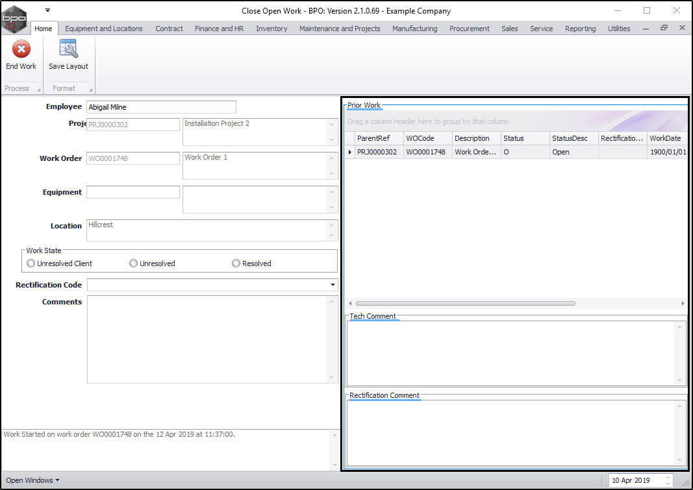The width and height of the screenshot is (693, 490).
Task: Click the WOCode column header
Action: point(427,138)
